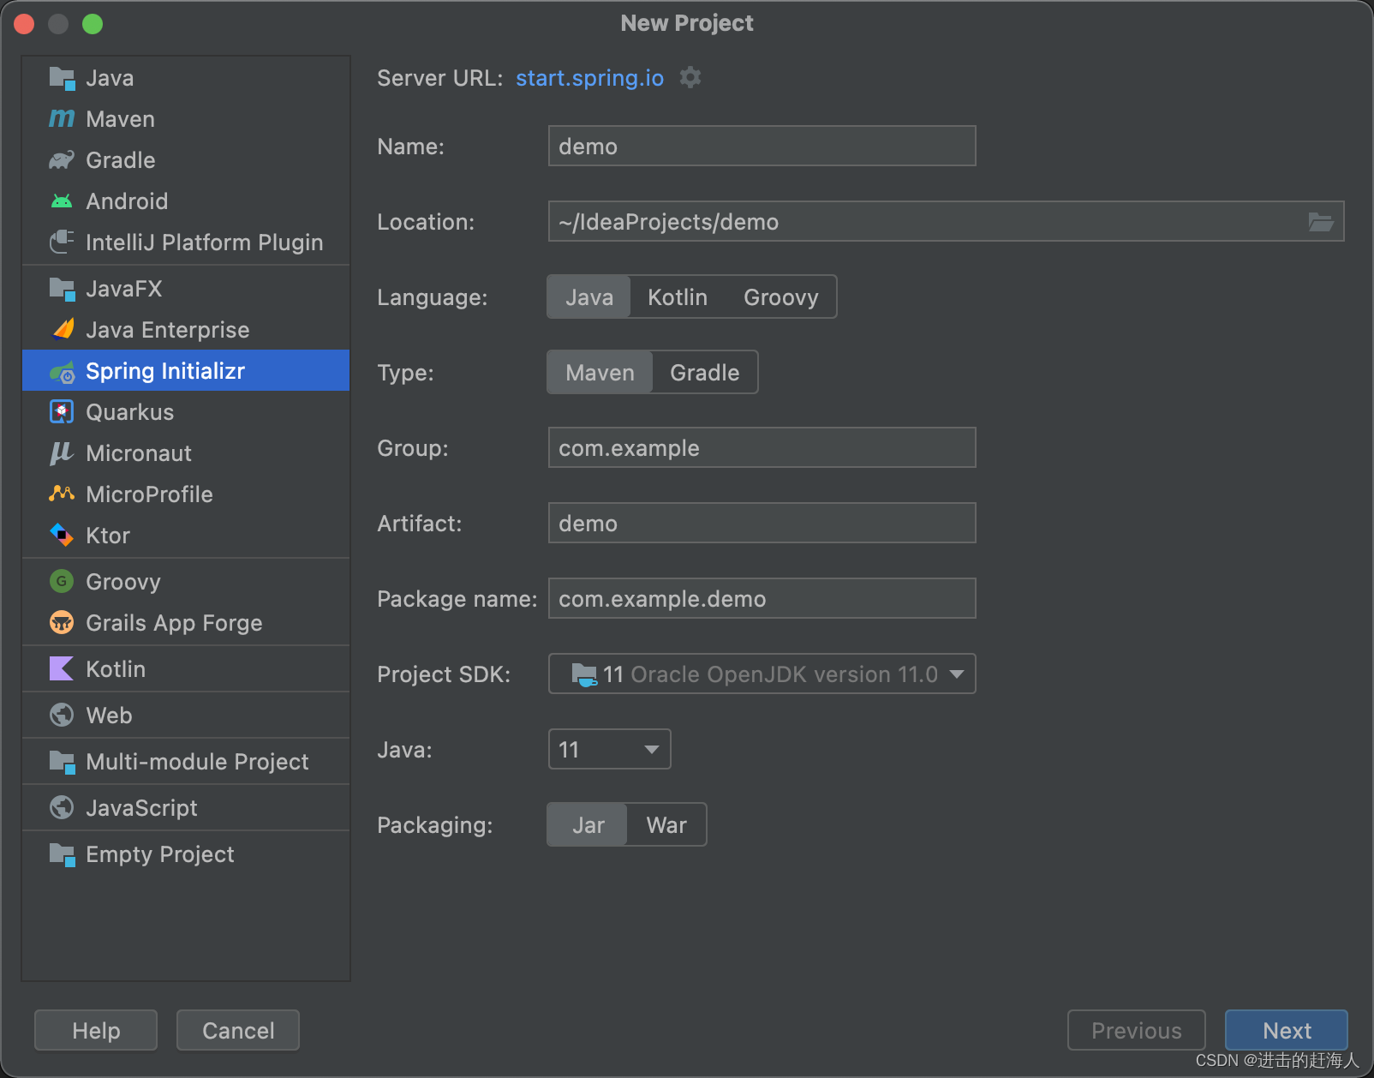This screenshot has width=1374, height=1078.
Task: Open the start.spring.io link
Action: (589, 78)
